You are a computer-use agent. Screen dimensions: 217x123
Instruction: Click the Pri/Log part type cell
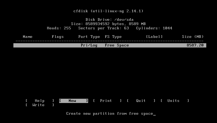coord(89,45)
